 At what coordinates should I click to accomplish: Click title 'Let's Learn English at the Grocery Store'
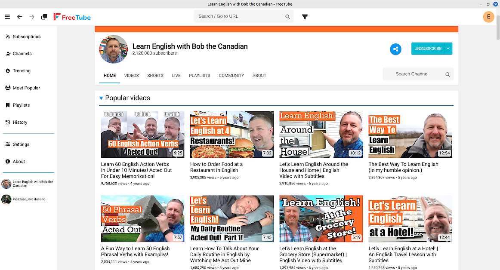coord(313,255)
